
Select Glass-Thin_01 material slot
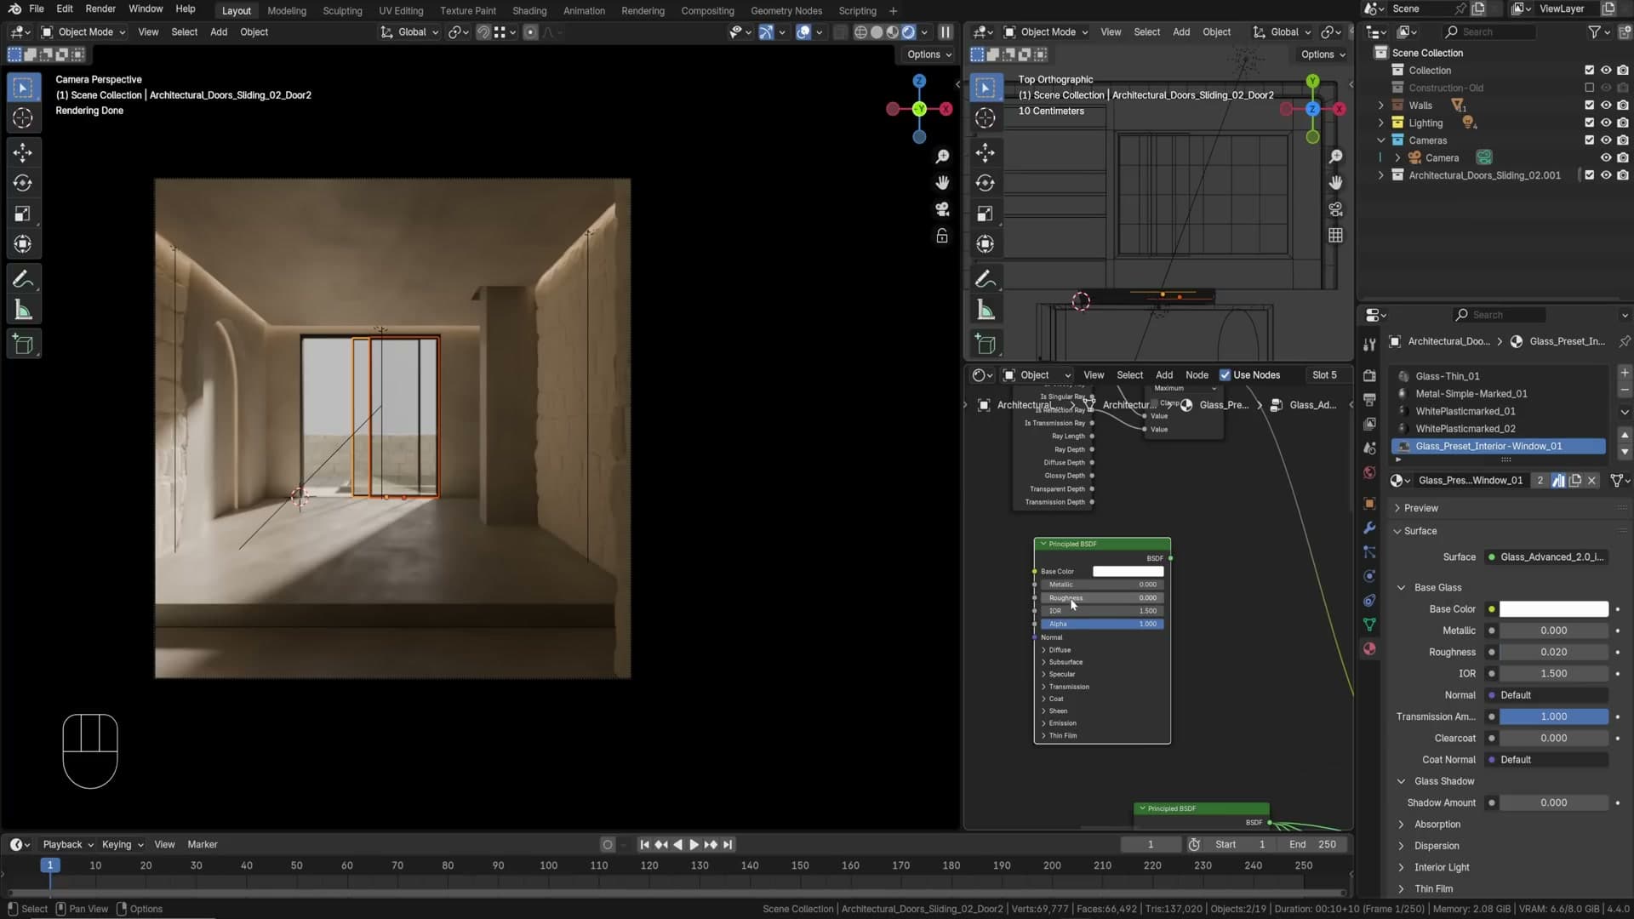(x=1498, y=375)
